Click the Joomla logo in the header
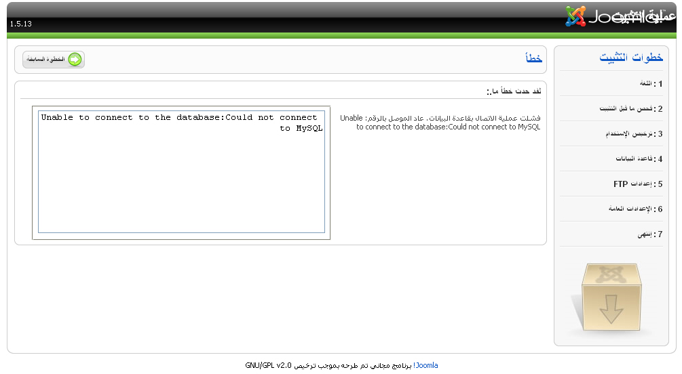 click(x=577, y=16)
